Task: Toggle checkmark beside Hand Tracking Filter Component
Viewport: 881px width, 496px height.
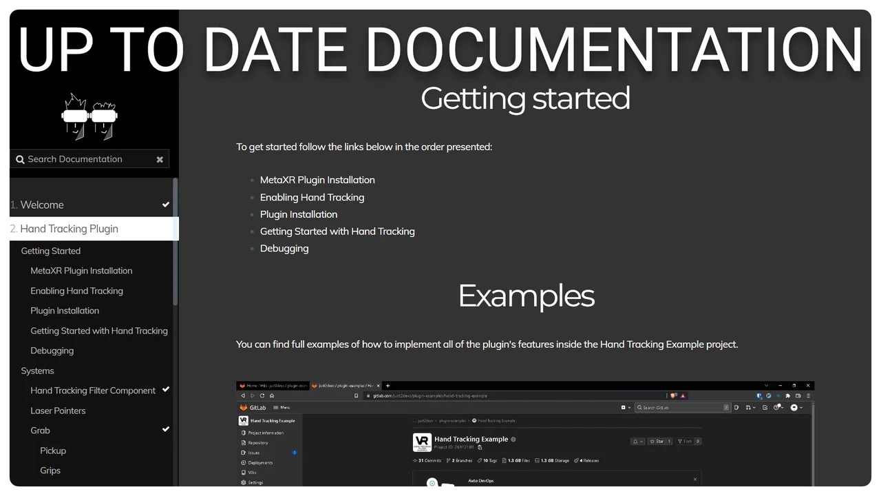Action: coord(165,390)
